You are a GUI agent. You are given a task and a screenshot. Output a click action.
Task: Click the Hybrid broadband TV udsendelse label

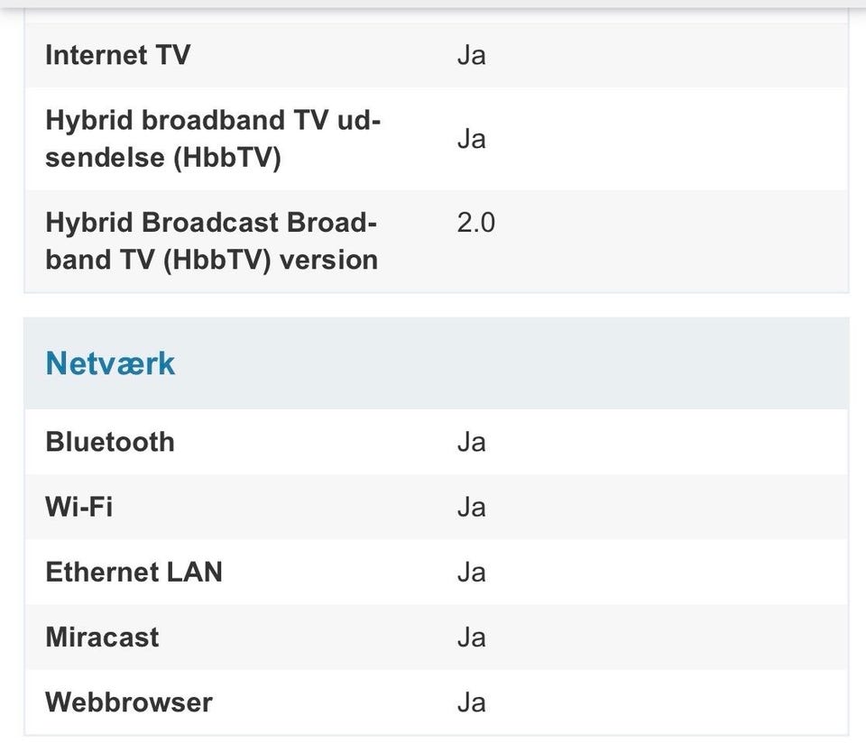click(213, 139)
